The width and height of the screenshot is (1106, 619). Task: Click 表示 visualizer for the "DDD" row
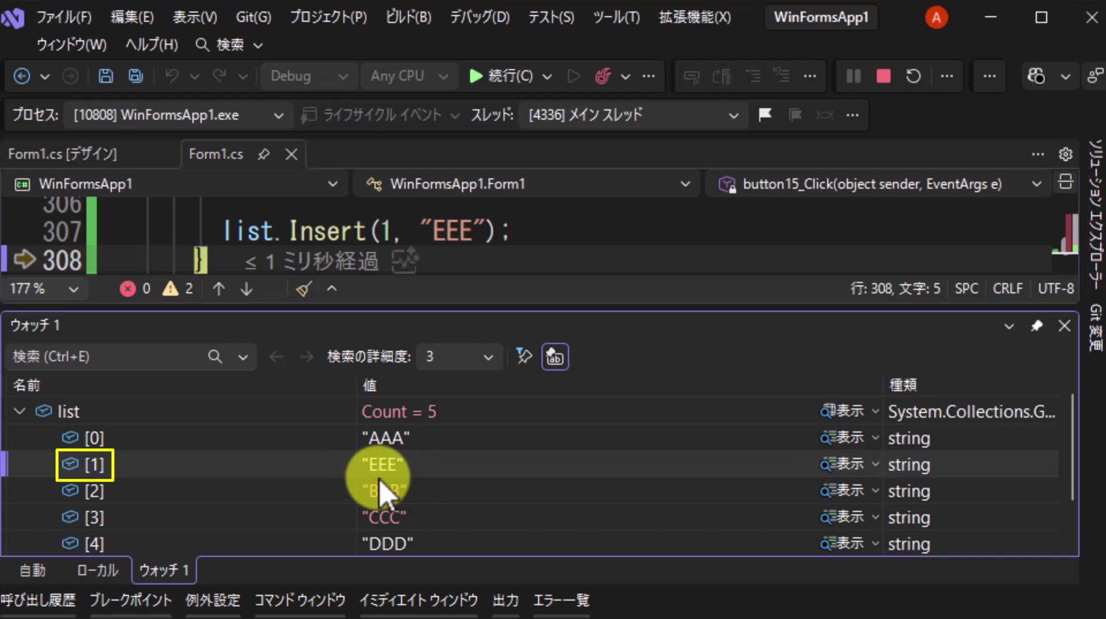click(x=843, y=544)
